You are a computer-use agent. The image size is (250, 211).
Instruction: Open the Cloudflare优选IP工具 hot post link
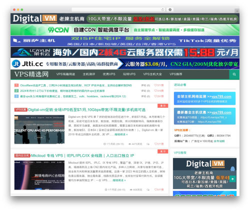[x=76, y=85]
